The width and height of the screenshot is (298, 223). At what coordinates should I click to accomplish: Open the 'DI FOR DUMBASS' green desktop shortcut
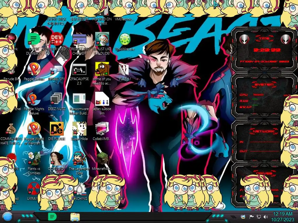point(34,39)
